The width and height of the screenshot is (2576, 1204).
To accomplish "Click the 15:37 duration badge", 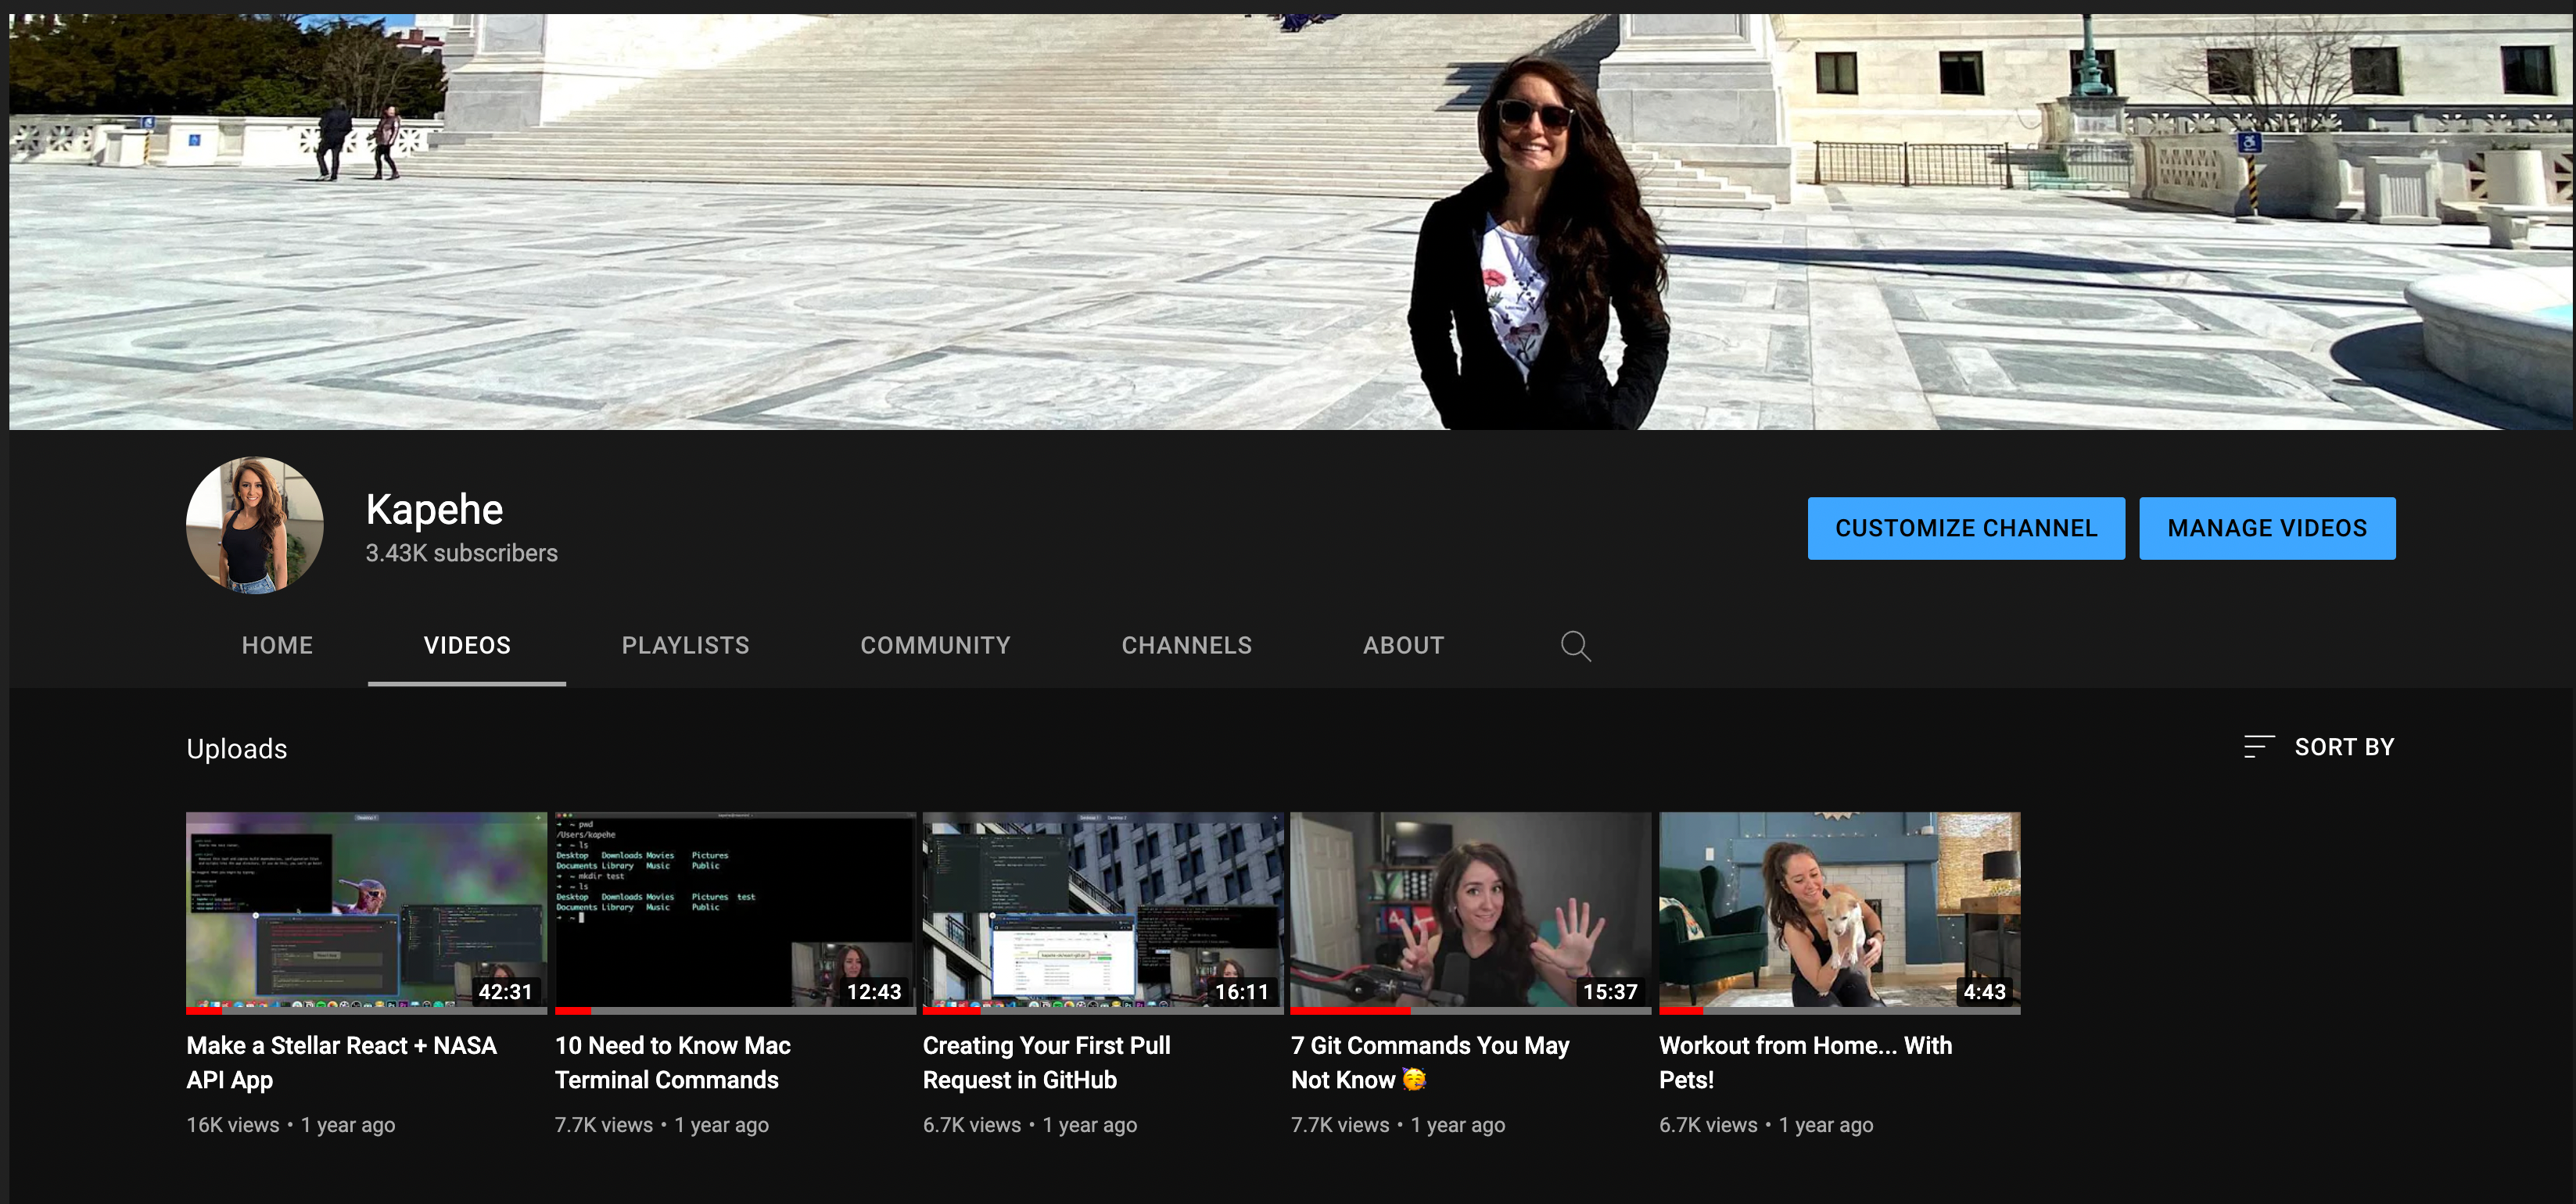I will 1610,991.
